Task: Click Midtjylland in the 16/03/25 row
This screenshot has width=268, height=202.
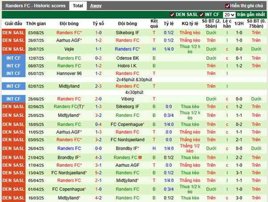Action: (x=69, y=198)
